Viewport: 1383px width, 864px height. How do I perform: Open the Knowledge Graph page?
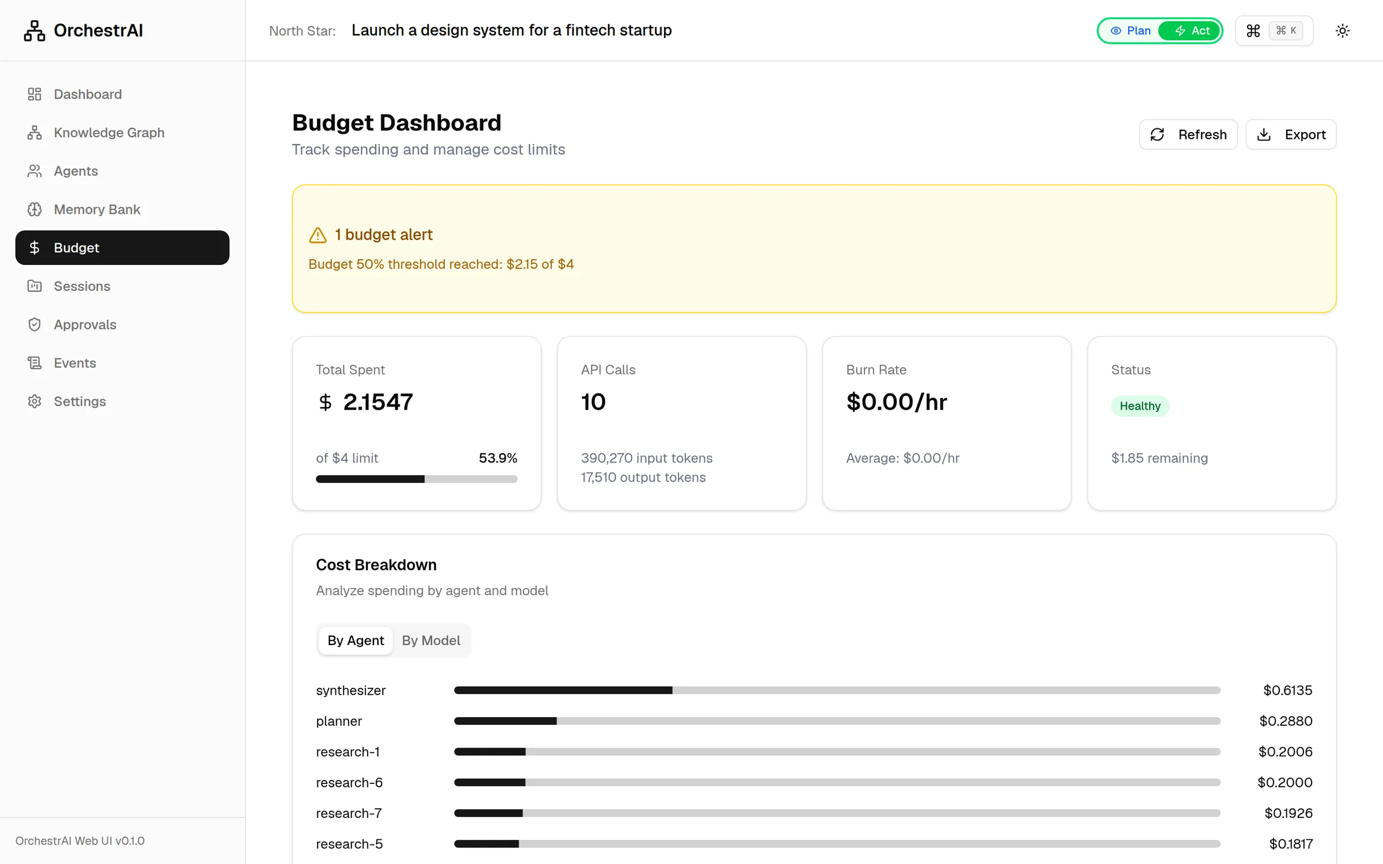pyautogui.click(x=122, y=132)
